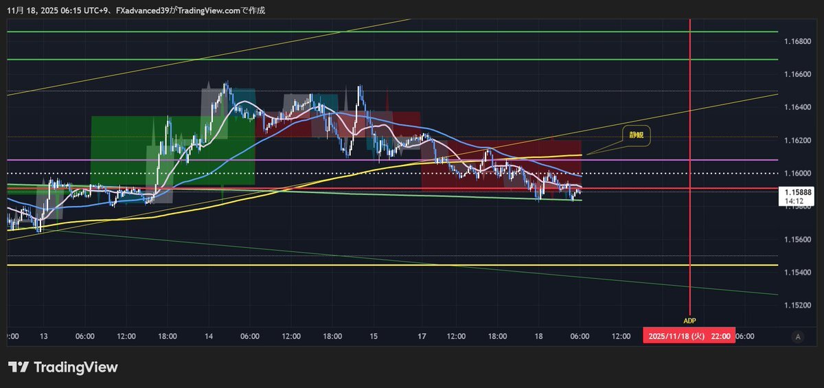The height and width of the screenshot is (388, 824).
Task: Click the current price label 1.15888
Action: (x=797, y=194)
